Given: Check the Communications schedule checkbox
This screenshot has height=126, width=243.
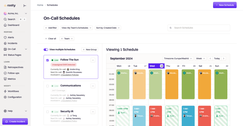Looking at the screenshot, I should (x=48, y=86).
